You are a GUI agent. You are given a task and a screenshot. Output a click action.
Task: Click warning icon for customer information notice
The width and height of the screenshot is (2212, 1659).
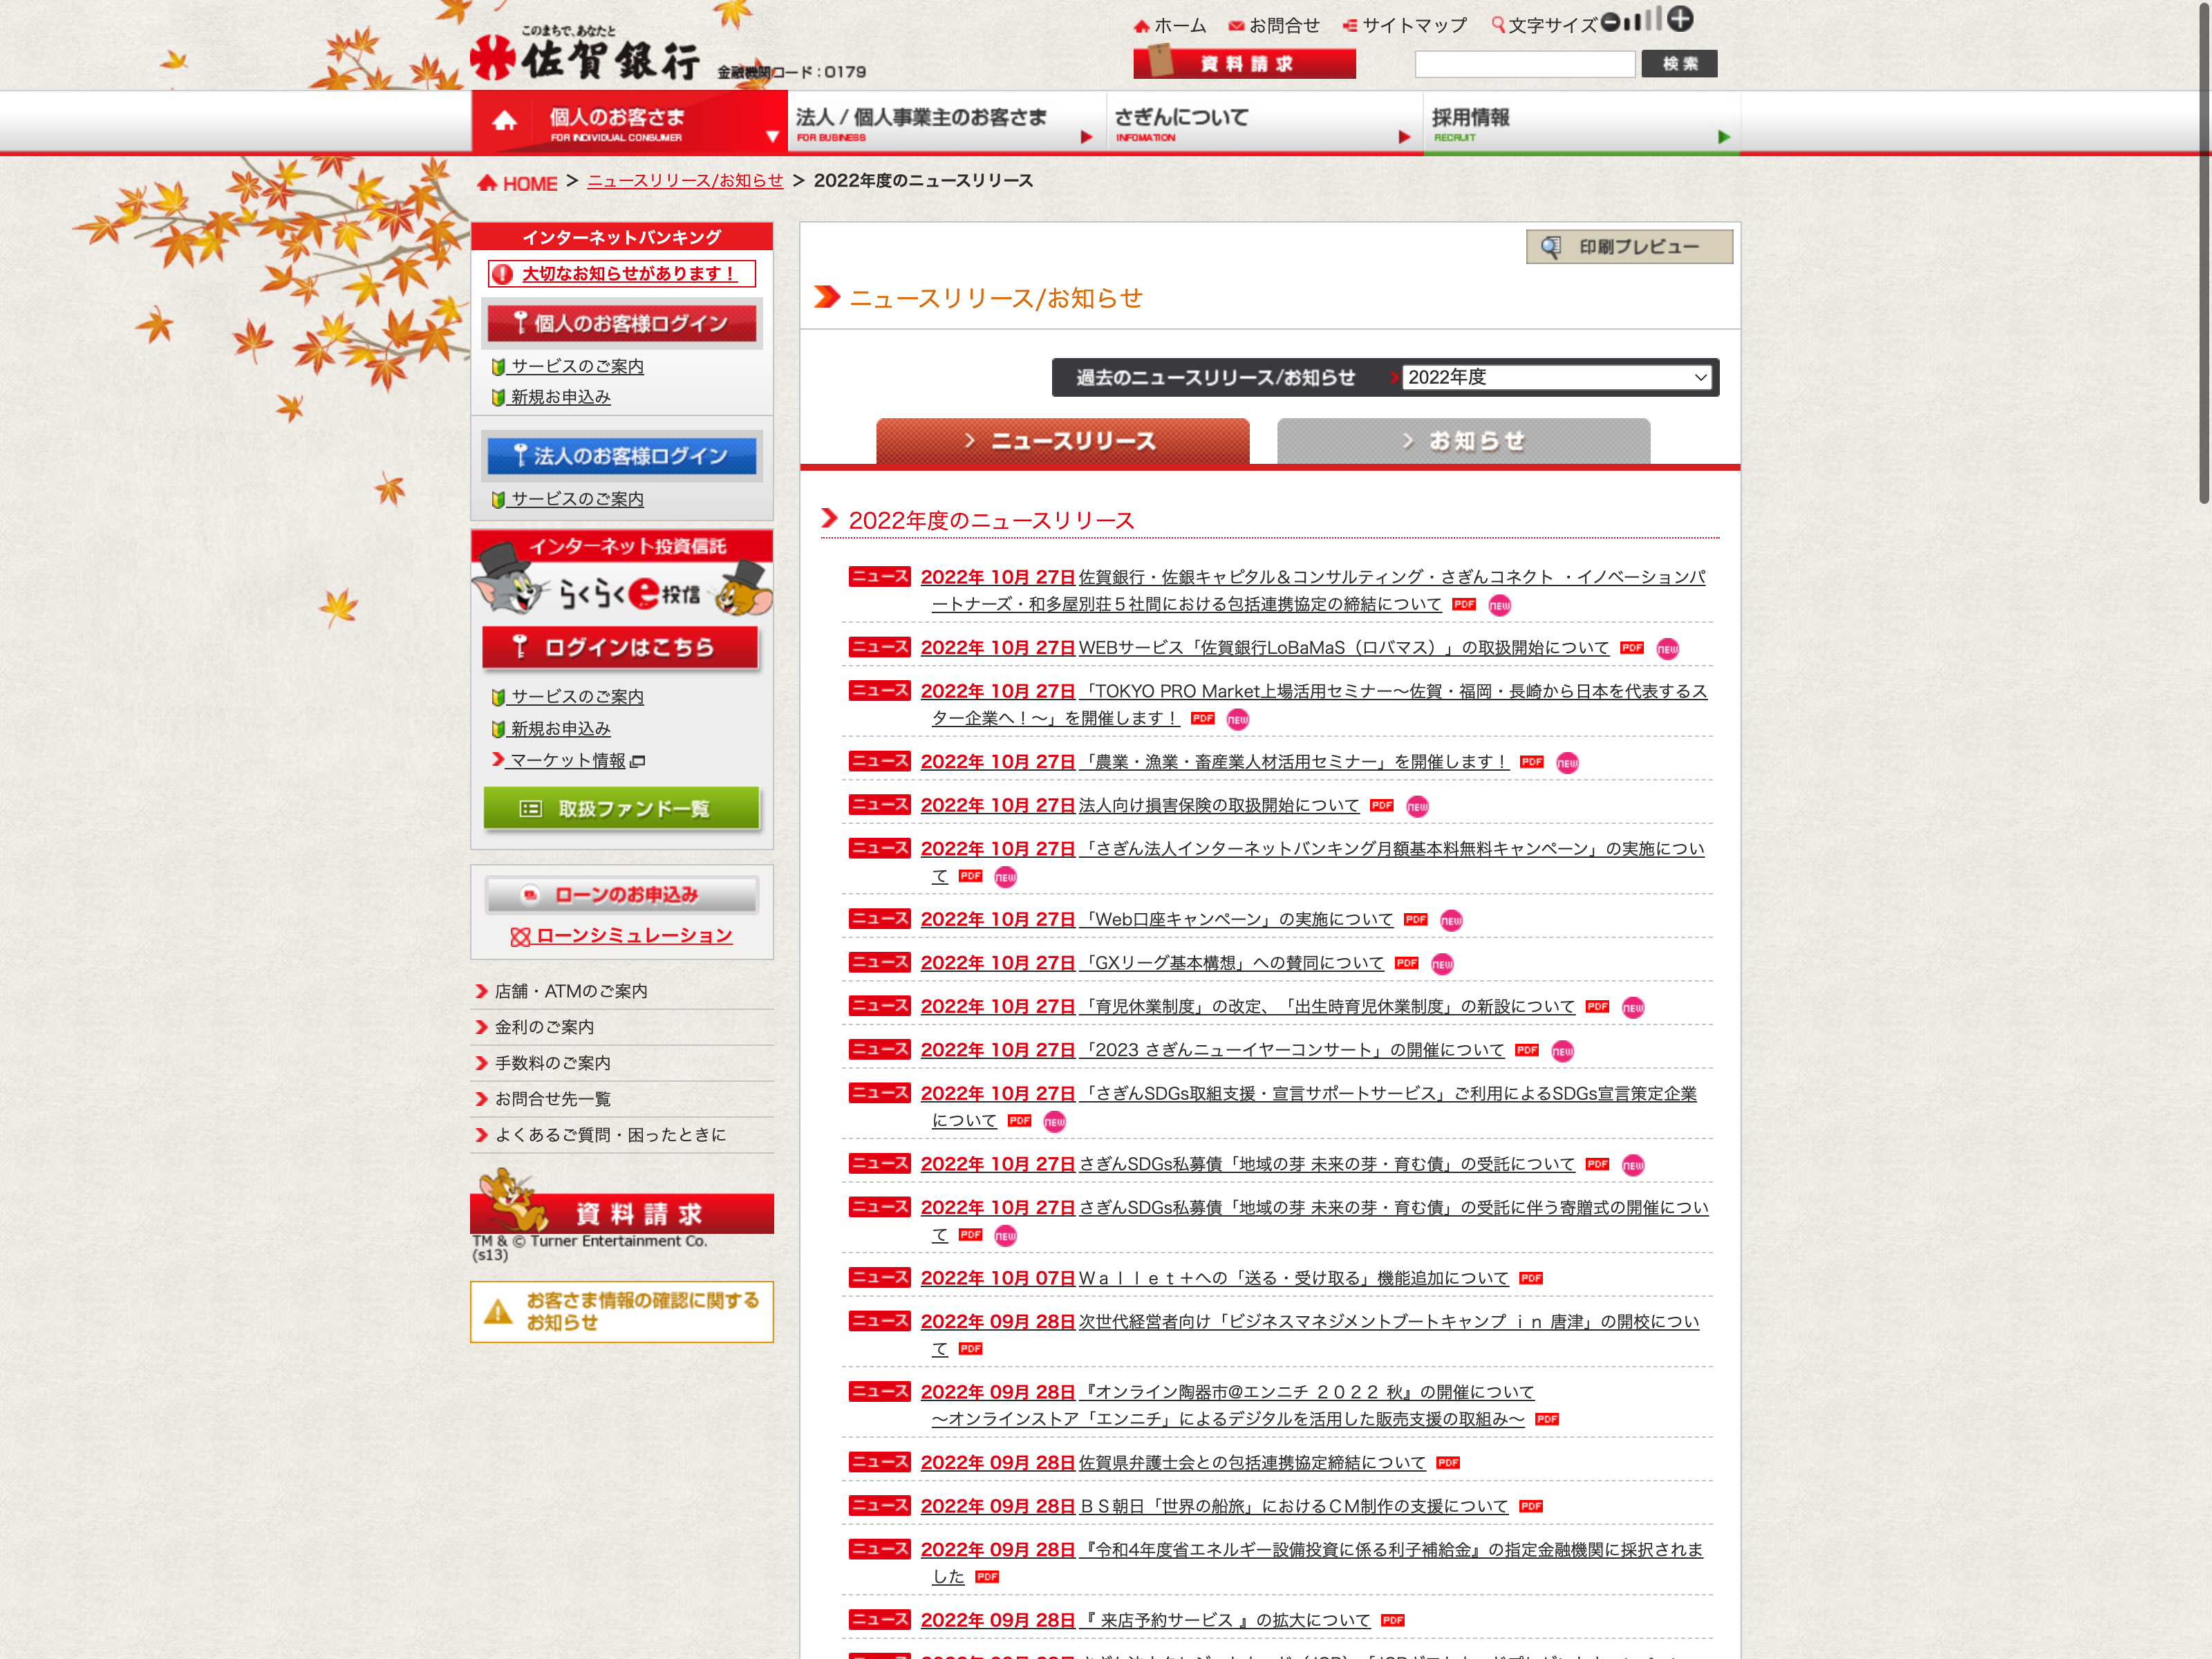pos(498,1312)
